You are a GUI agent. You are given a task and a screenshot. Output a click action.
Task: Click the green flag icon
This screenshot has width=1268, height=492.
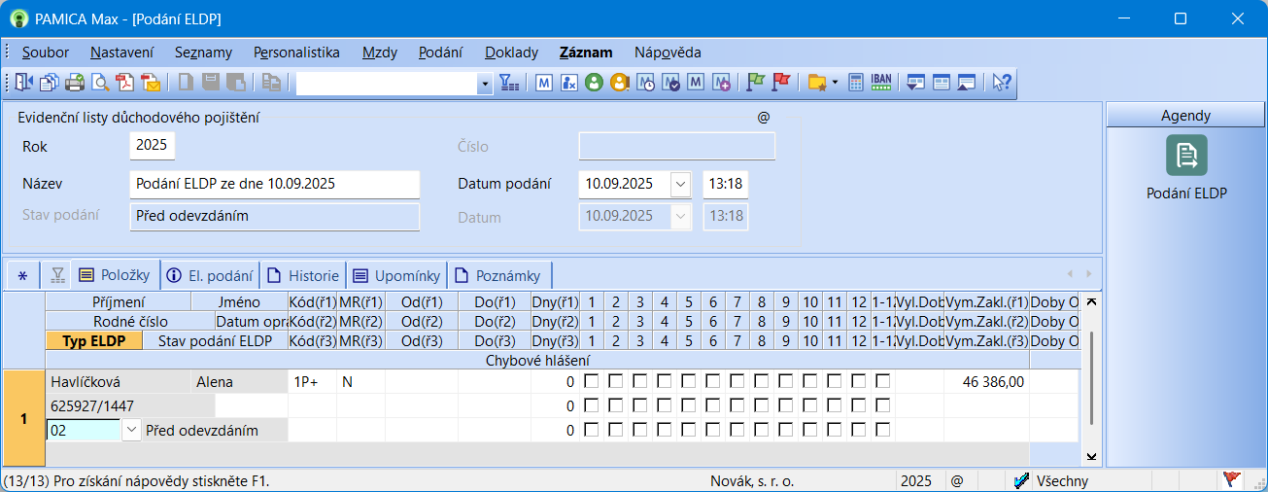[x=755, y=84]
